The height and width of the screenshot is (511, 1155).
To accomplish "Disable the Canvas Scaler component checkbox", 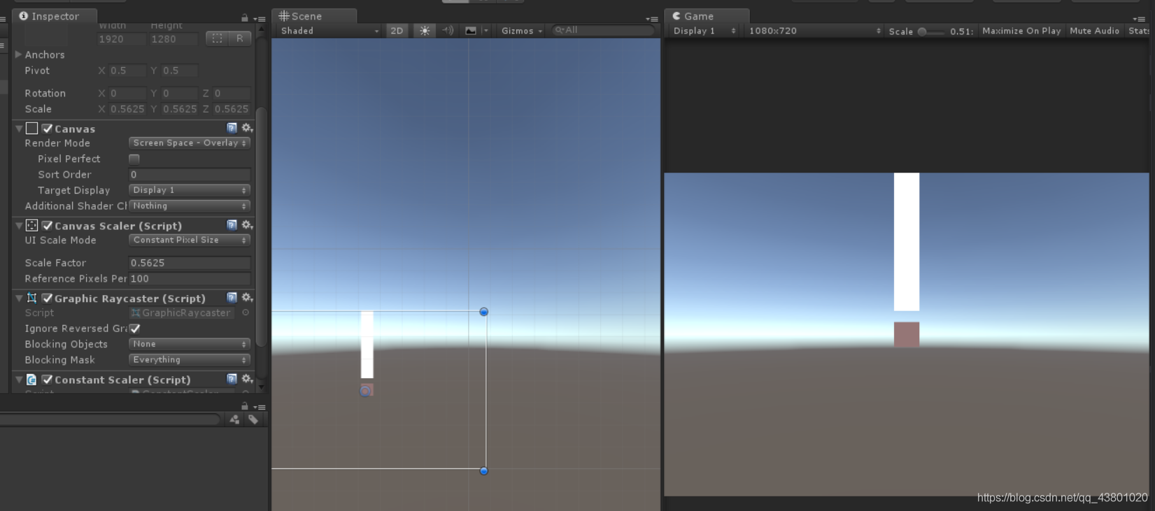I will tap(48, 226).
